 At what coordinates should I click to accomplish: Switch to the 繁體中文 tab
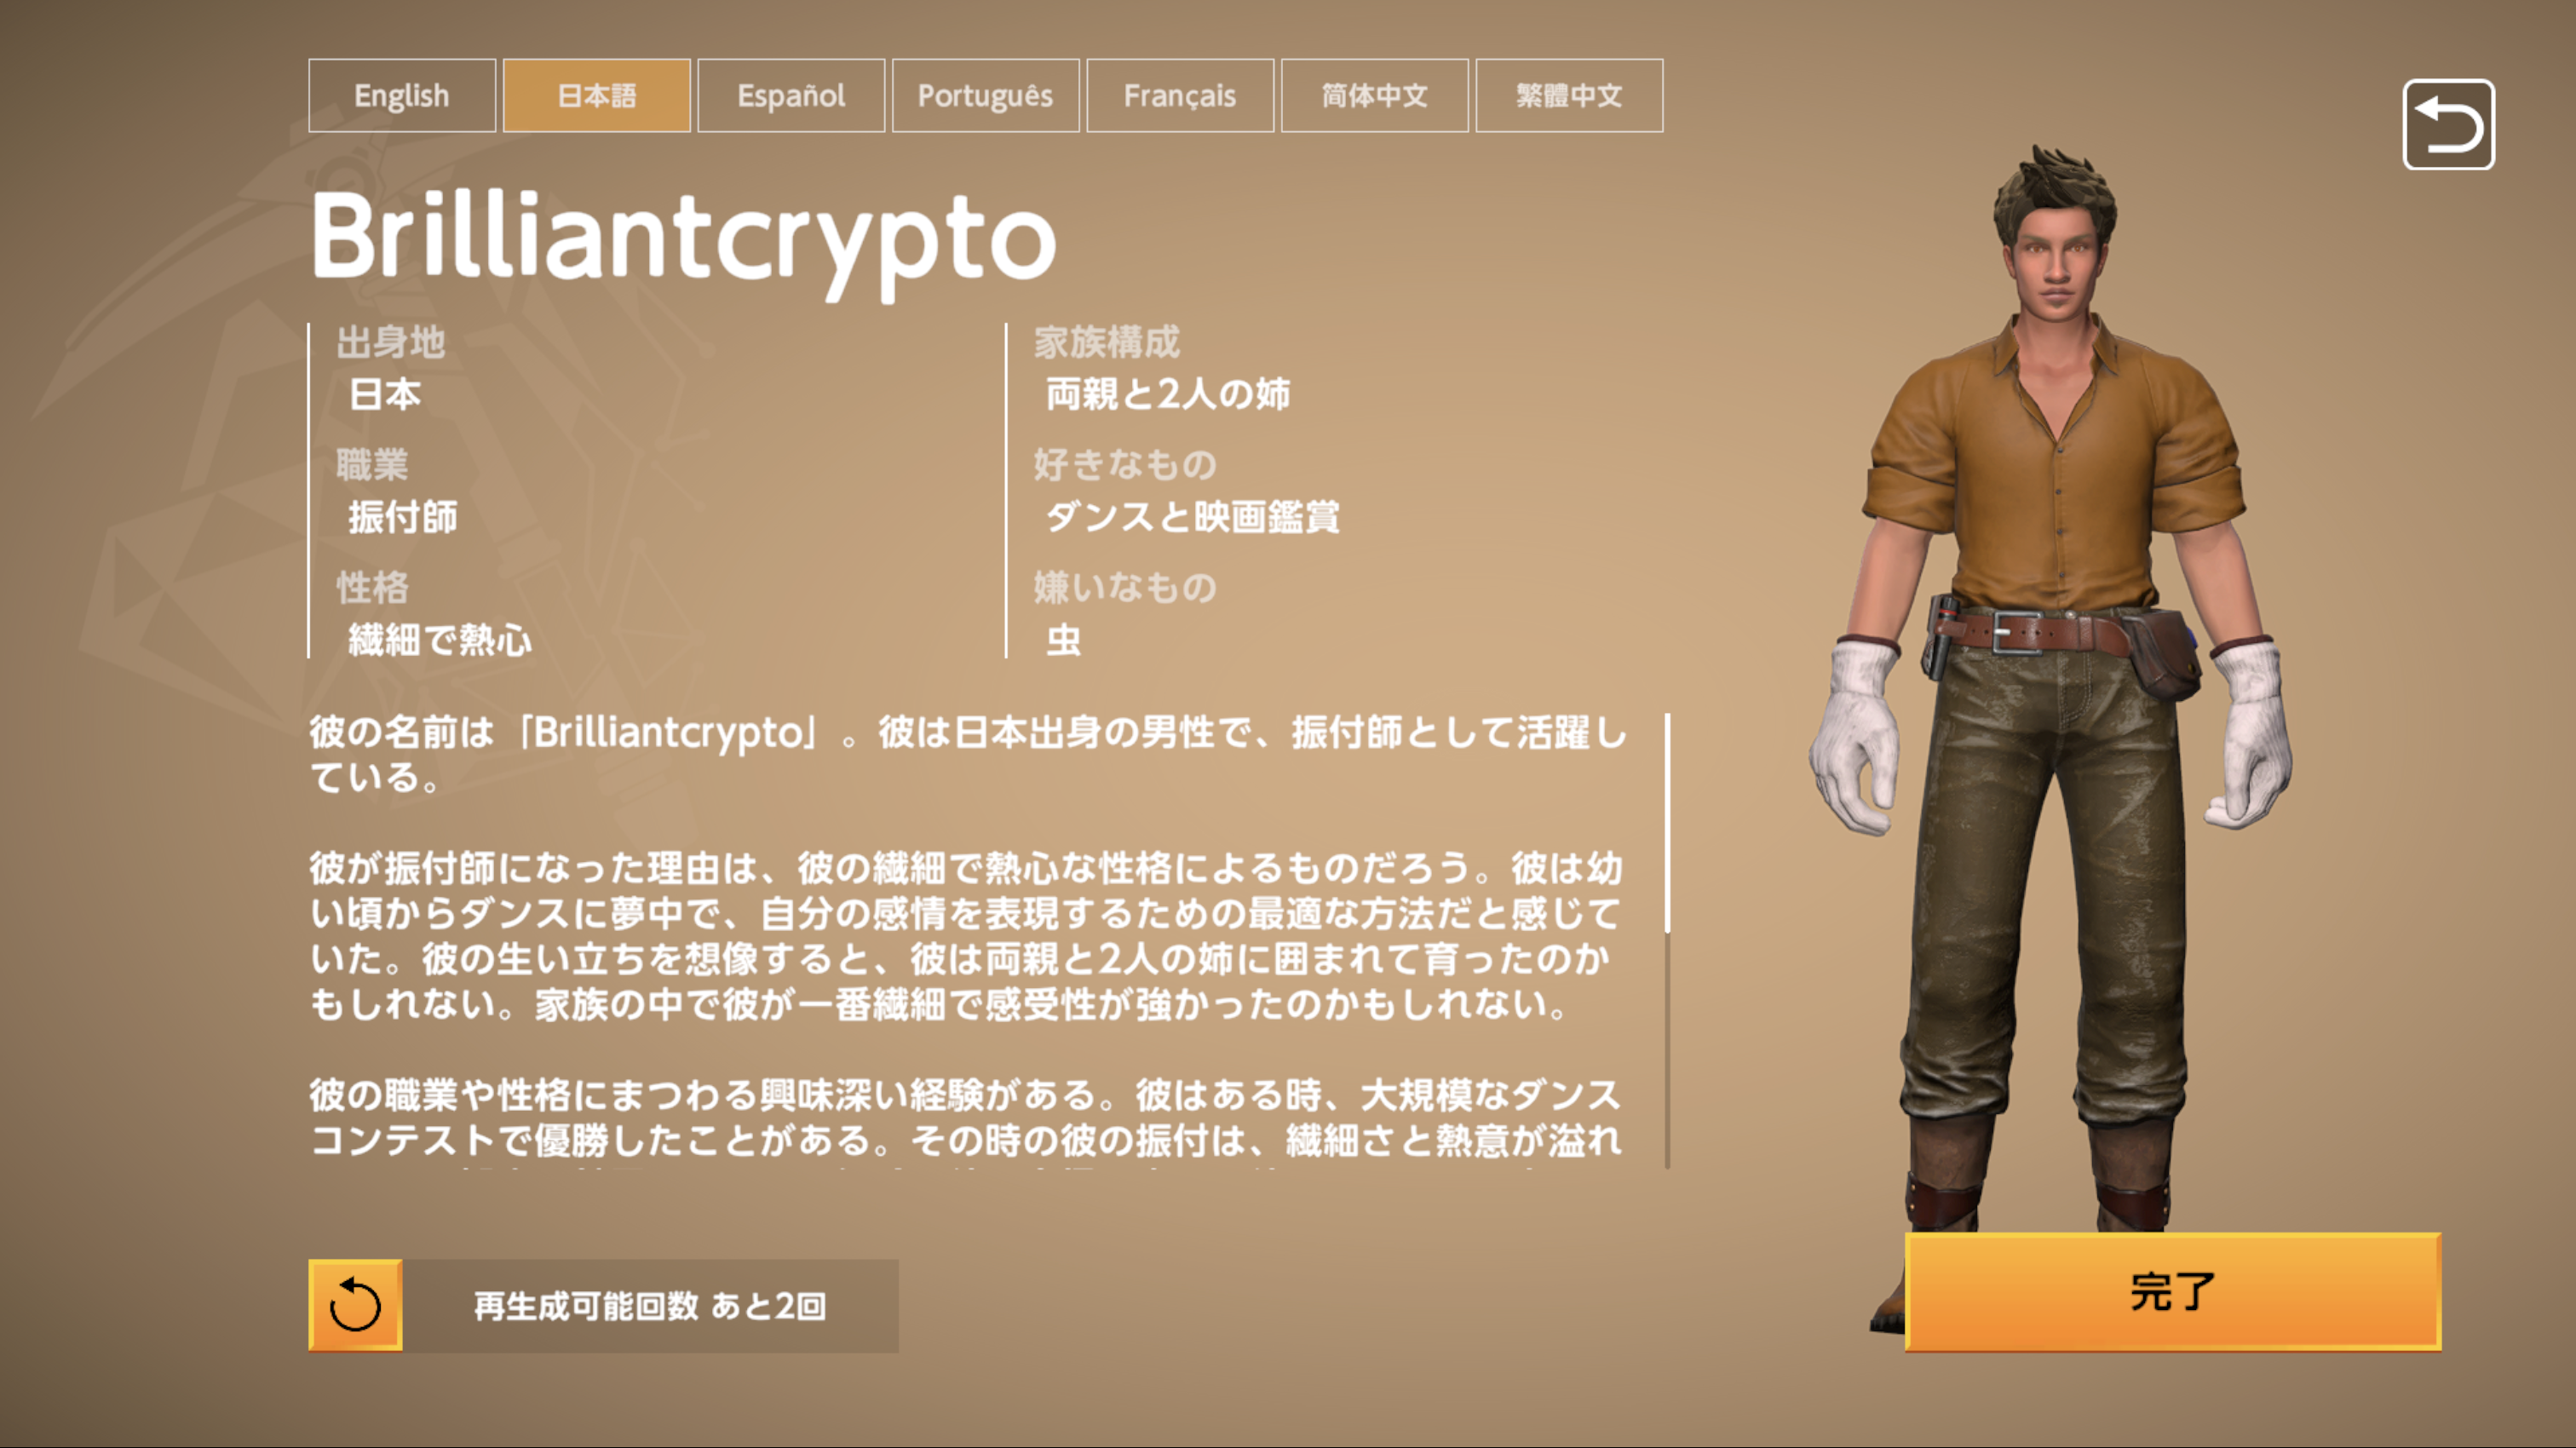click(1569, 96)
